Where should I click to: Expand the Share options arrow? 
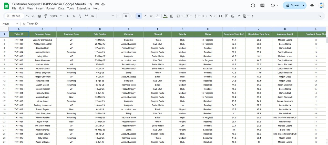[304, 5]
